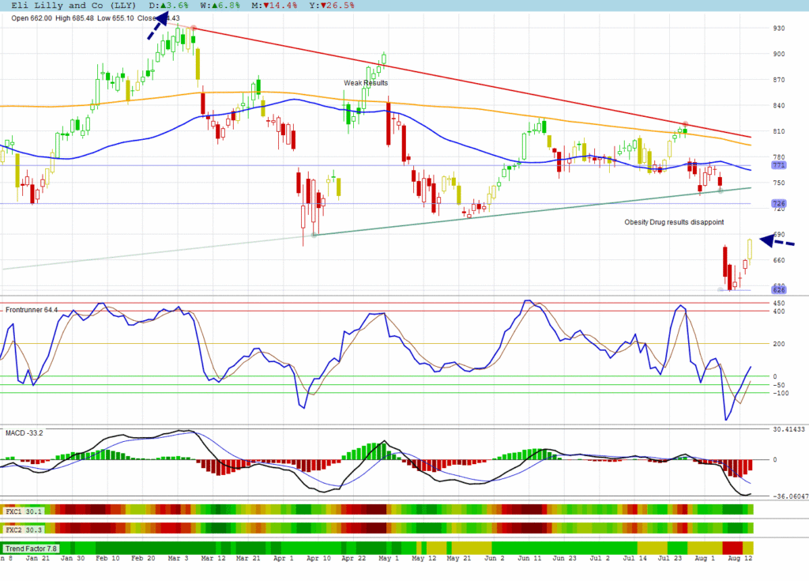Viewport: 809px width, 581px height.
Task: Click the "Eli Lilly and Co (LLY)" chart title
Action: coord(73,6)
